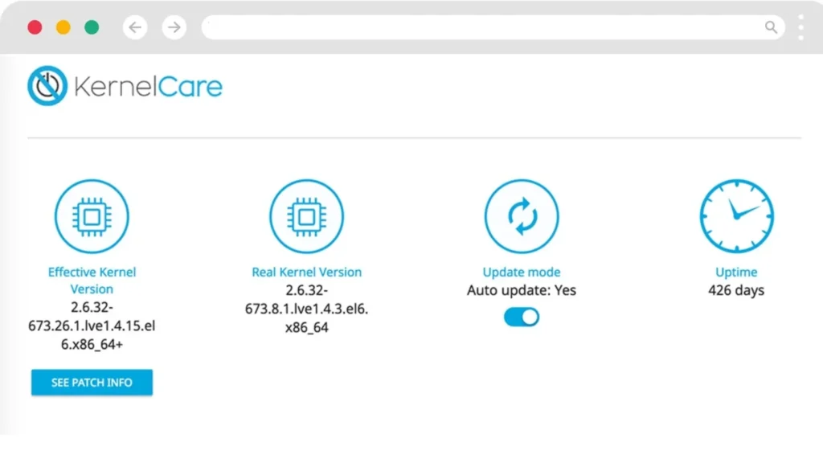Image resolution: width=823 pixels, height=463 pixels.
Task: Select the 'Auto update: Yes' text
Action: coord(521,290)
